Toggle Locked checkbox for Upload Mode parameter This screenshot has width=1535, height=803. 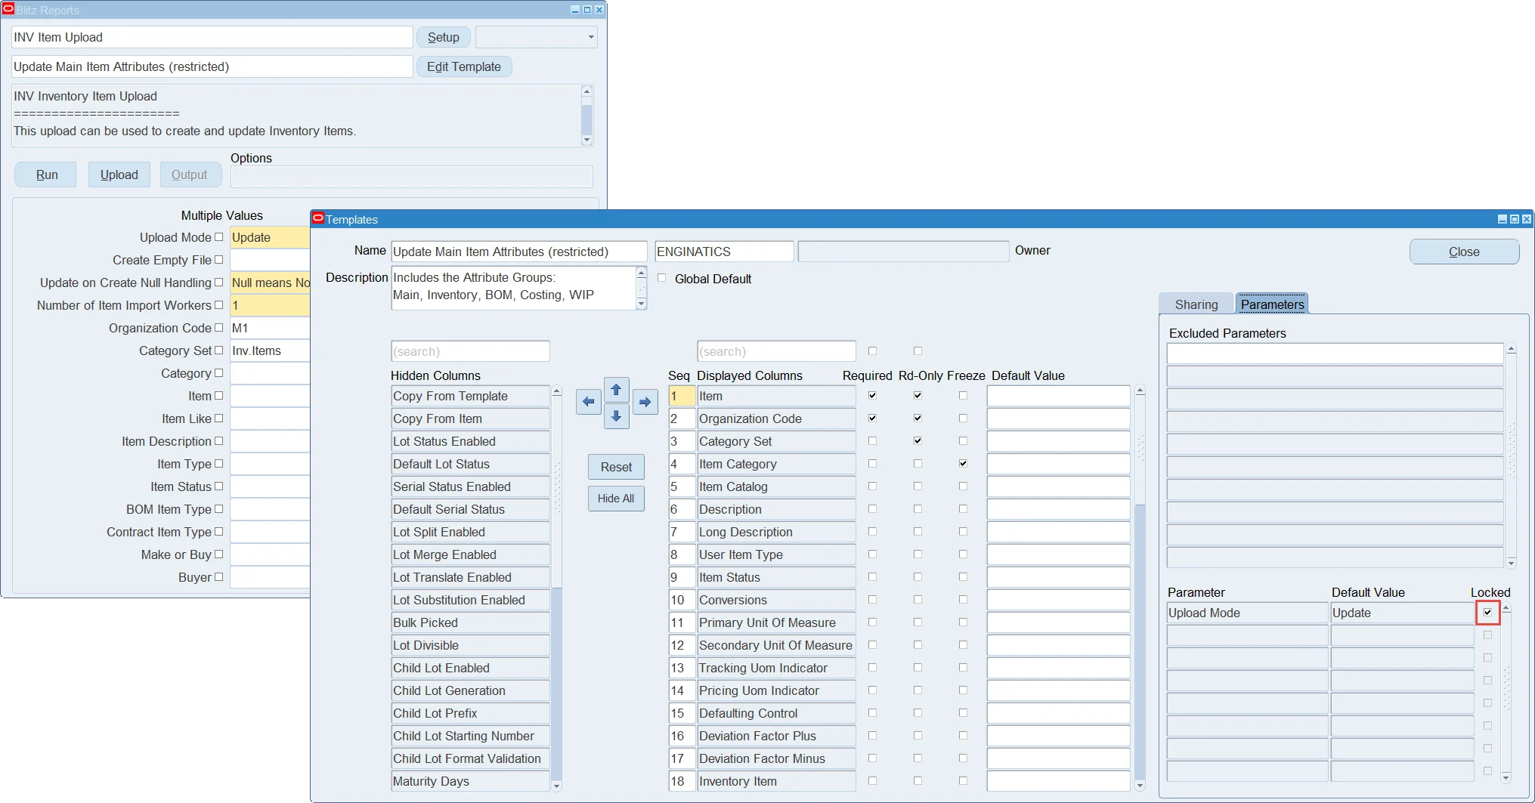1487,613
